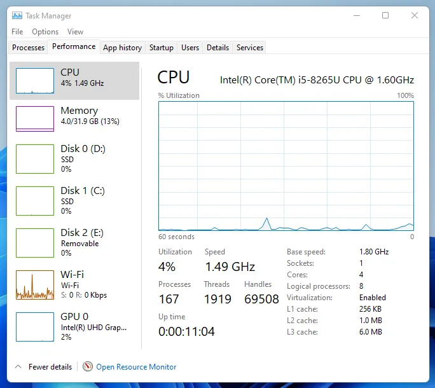Click the CPU utilization main graph
The height and width of the screenshot is (388, 435).
point(286,166)
